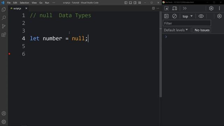Open the Go menu
The image size is (224, 126).
coord(41,2)
